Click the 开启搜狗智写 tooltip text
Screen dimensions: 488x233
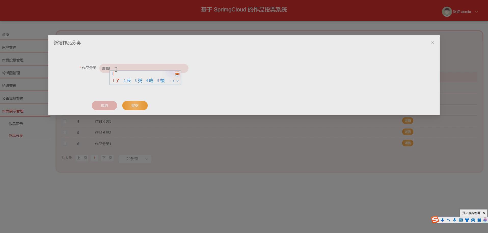point(471,213)
